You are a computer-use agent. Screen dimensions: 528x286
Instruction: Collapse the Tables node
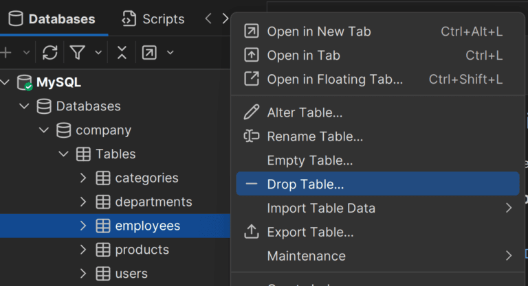63,154
